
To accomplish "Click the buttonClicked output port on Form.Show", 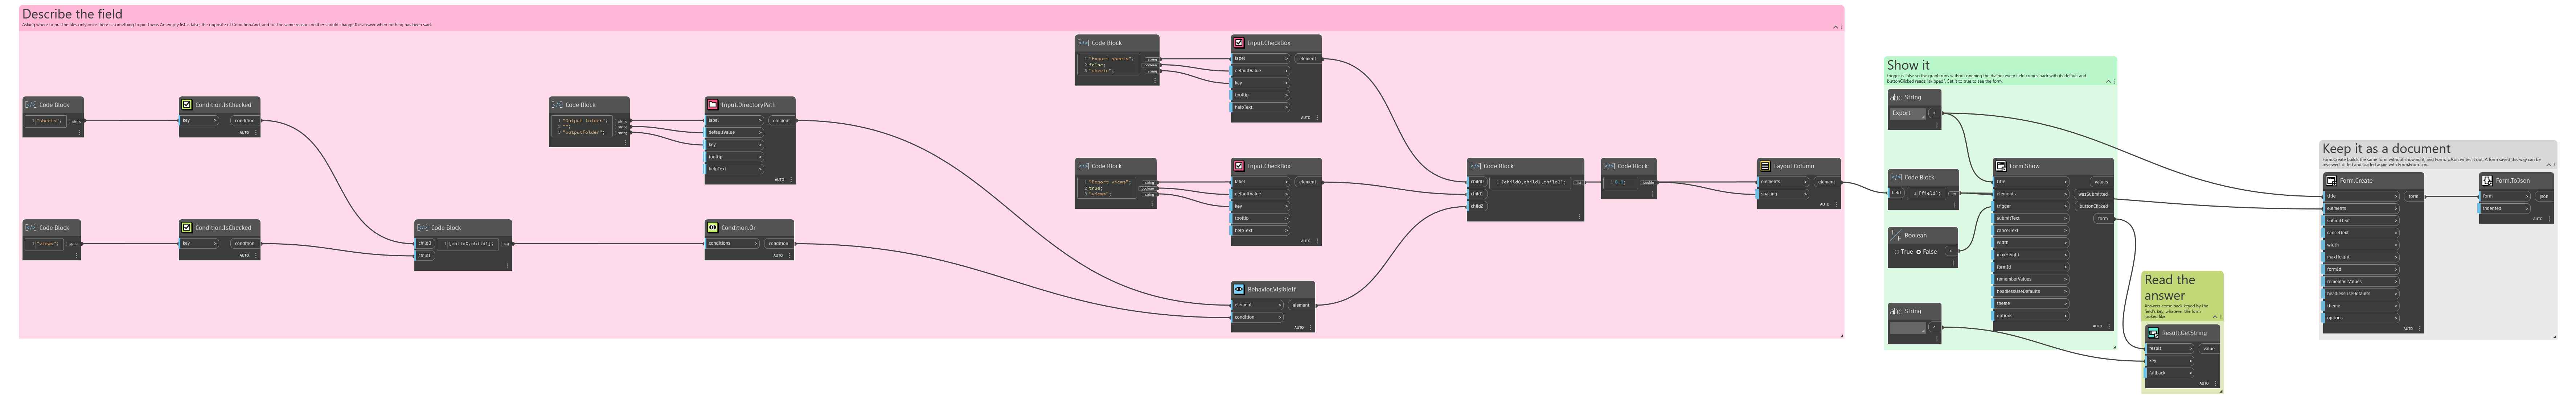I will pyautogui.click(x=2094, y=206).
